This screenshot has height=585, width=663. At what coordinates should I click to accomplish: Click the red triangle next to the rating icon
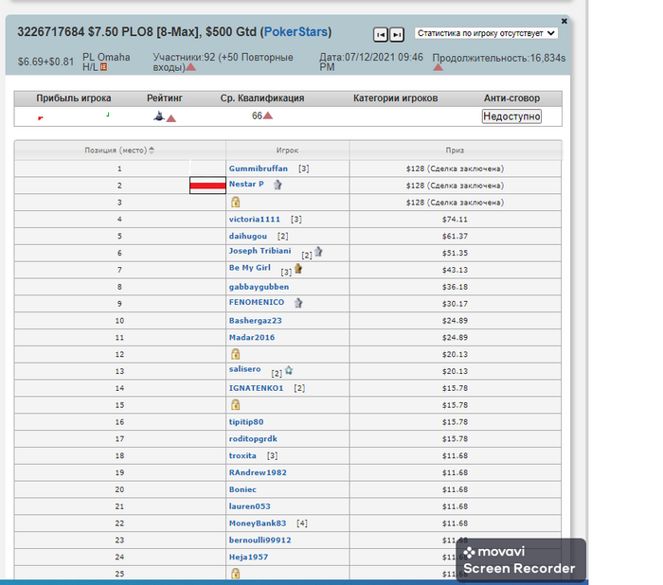tap(170, 118)
